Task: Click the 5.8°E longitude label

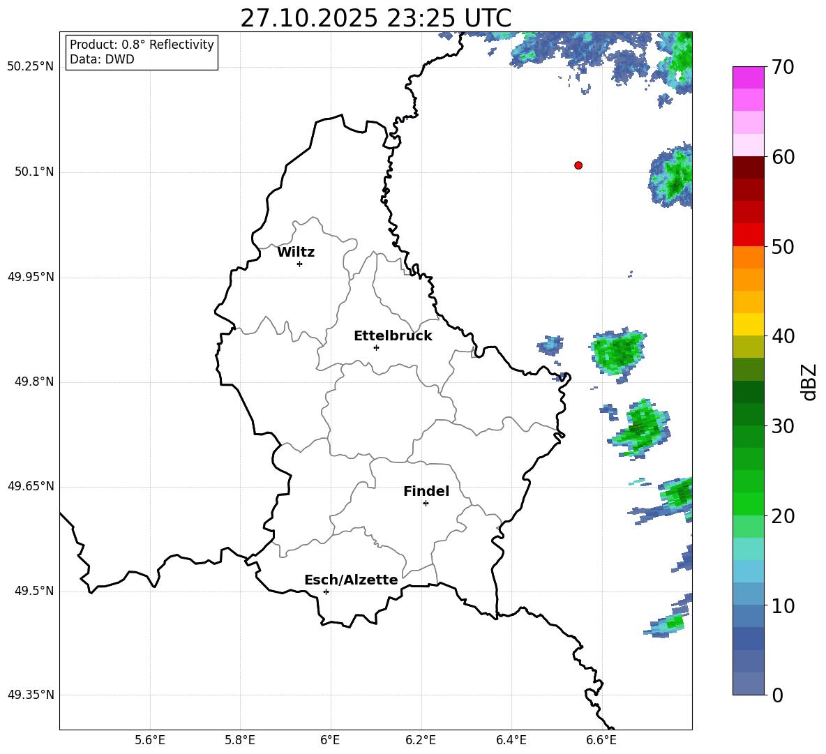Action: tap(240, 740)
